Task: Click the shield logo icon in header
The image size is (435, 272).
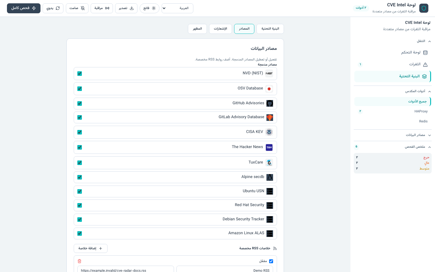Action: click(424, 8)
